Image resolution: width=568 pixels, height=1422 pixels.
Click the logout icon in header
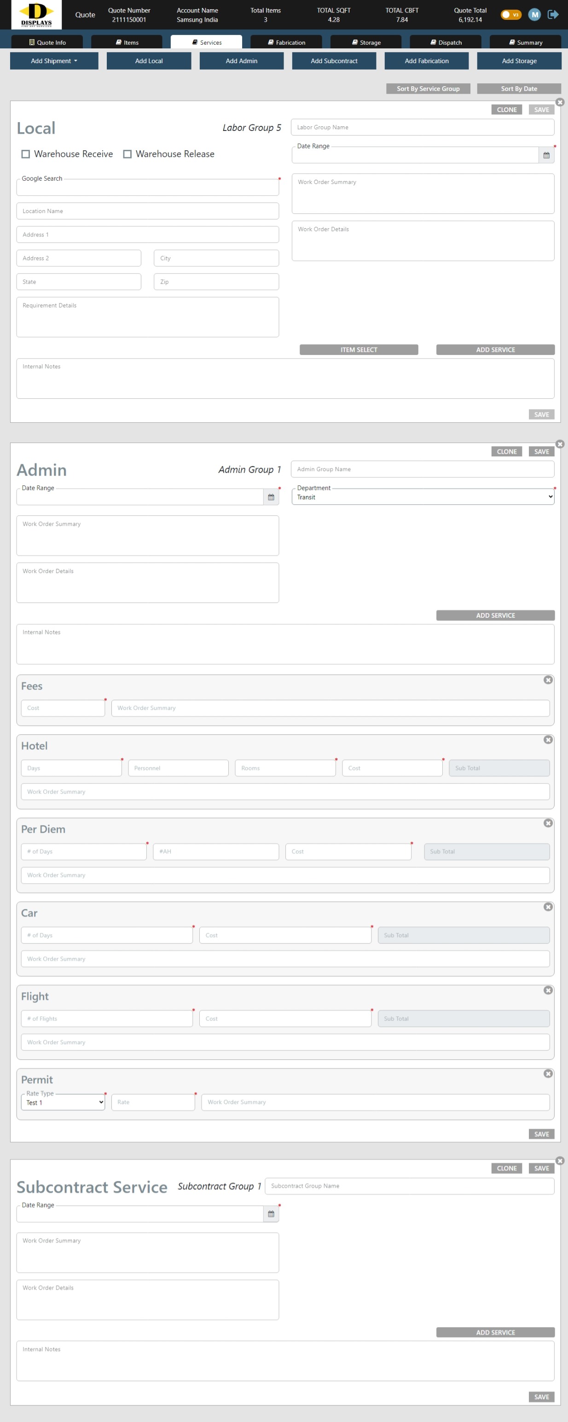(x=552, y=14)
